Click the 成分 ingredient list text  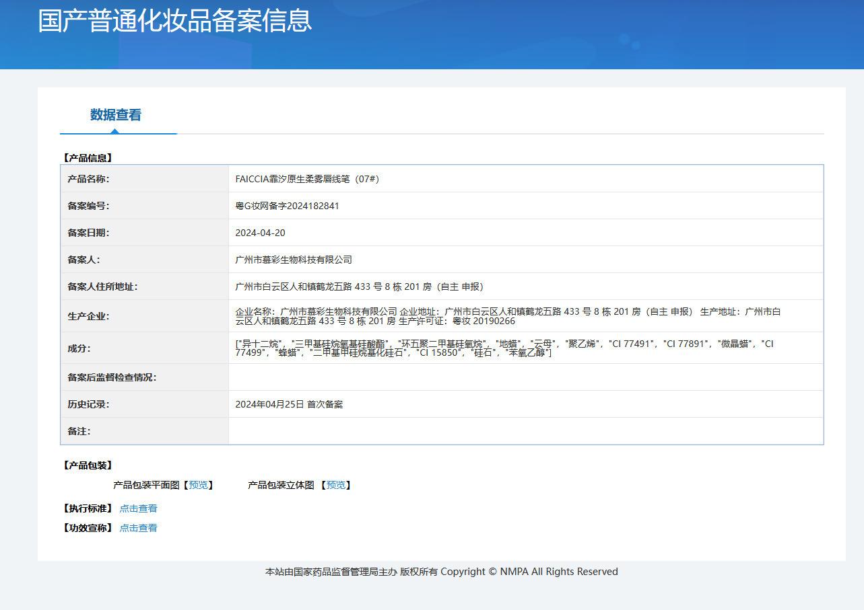504,348
